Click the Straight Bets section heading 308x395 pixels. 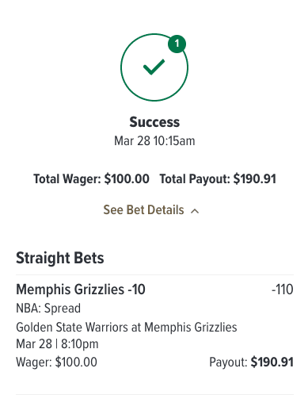point(60,258)
